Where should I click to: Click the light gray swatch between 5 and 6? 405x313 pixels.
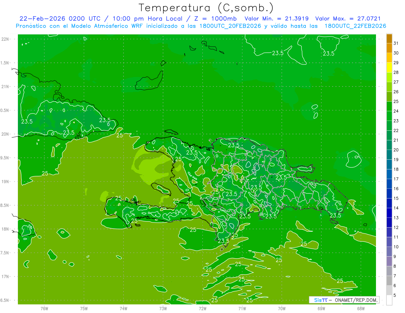(389, 290)
